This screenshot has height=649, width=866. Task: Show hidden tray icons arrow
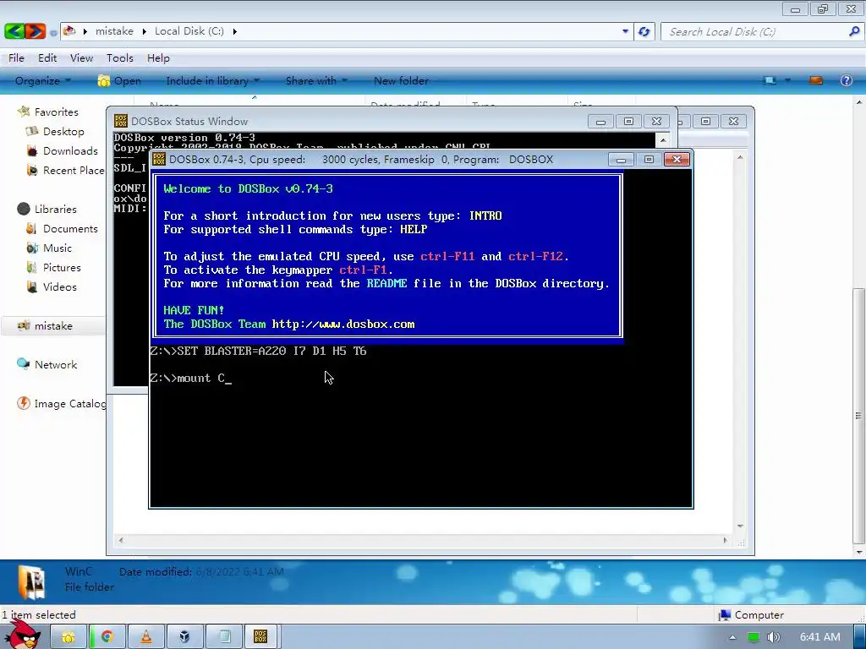point(732,637)
